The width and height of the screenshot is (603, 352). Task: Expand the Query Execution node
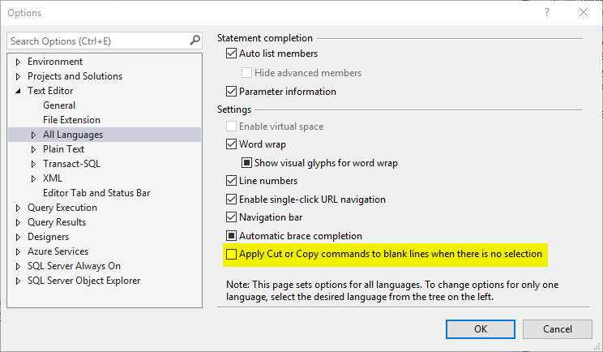19,208
